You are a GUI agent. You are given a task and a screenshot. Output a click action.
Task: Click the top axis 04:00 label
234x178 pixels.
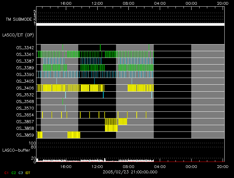click(x=160, y=3)
